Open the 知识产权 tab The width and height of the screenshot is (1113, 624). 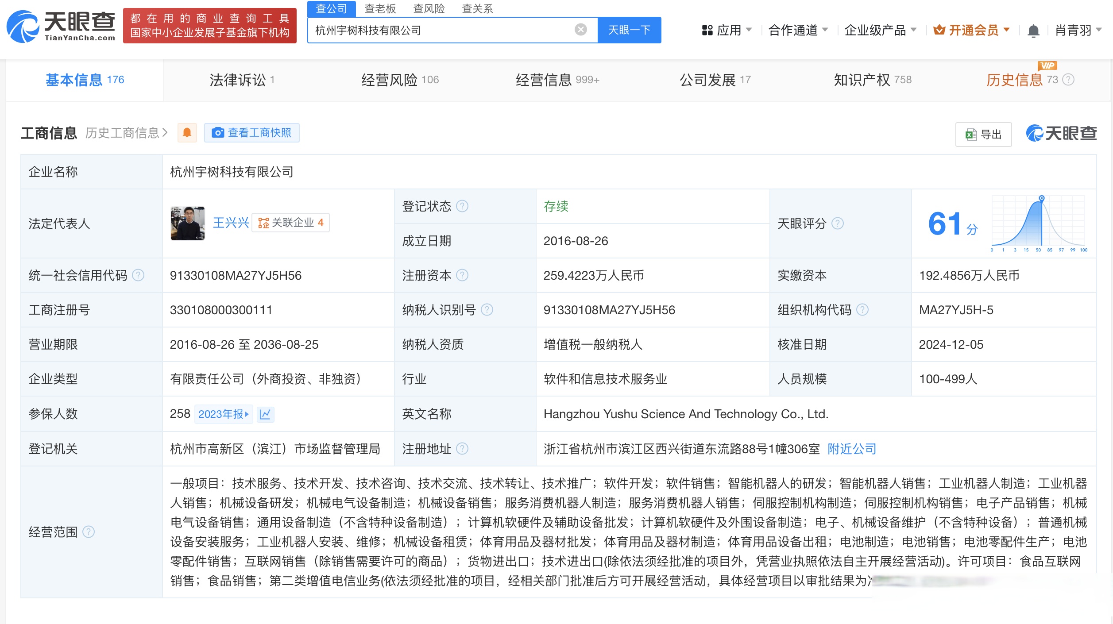(x=862, y=80)
